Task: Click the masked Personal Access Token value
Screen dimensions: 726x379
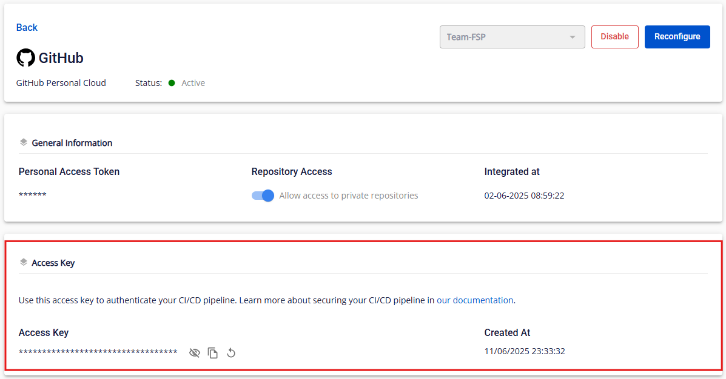Action: (x=33, y=196)
